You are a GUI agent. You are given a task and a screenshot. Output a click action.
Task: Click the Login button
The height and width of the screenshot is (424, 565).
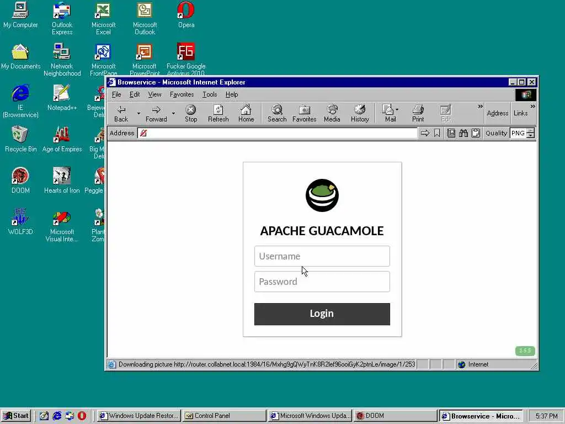point(322,314)
